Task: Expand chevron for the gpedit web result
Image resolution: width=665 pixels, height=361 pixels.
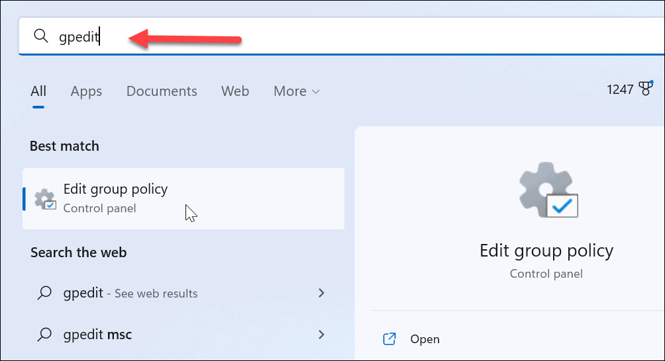Action: pos(322,293)
